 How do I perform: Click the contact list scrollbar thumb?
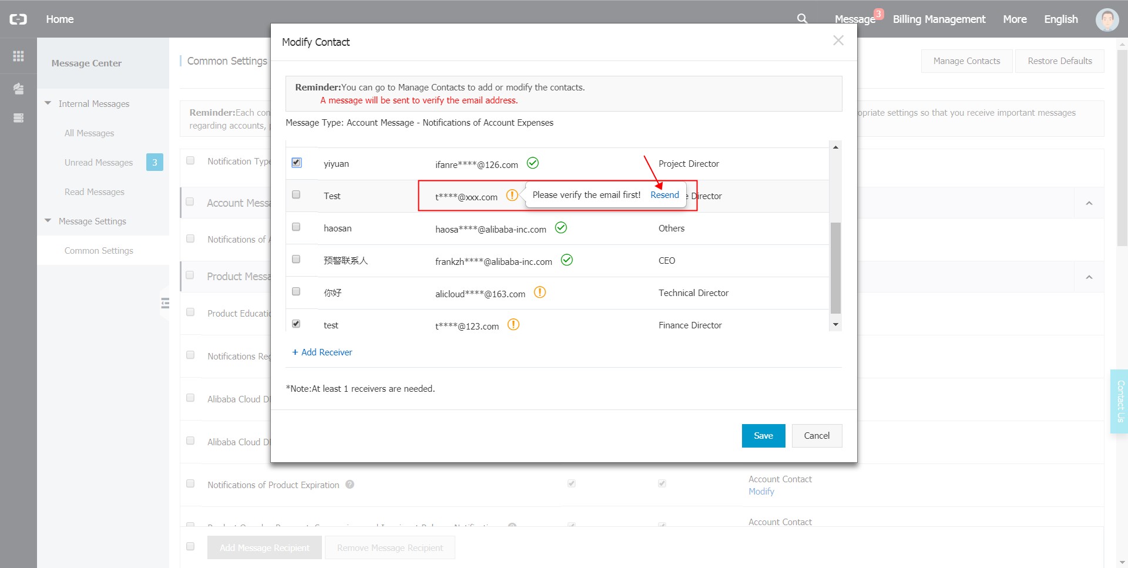[x=835, y=268]
